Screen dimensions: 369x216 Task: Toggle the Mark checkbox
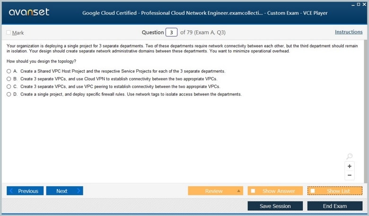click(9, 33)
